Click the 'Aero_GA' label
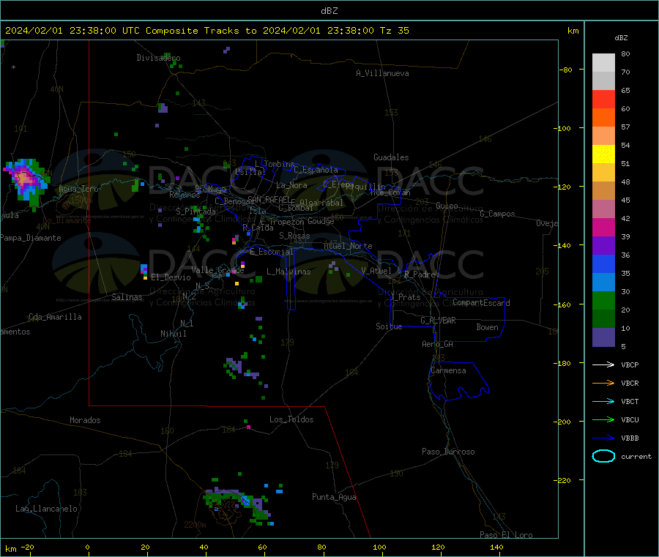Viewport: 659px width, 557px height. coord(438,345)
